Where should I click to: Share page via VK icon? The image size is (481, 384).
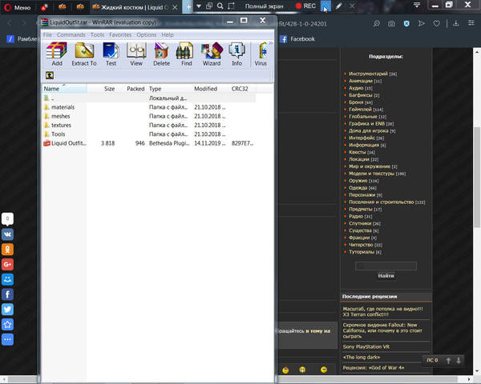click(x=7, y=234)
